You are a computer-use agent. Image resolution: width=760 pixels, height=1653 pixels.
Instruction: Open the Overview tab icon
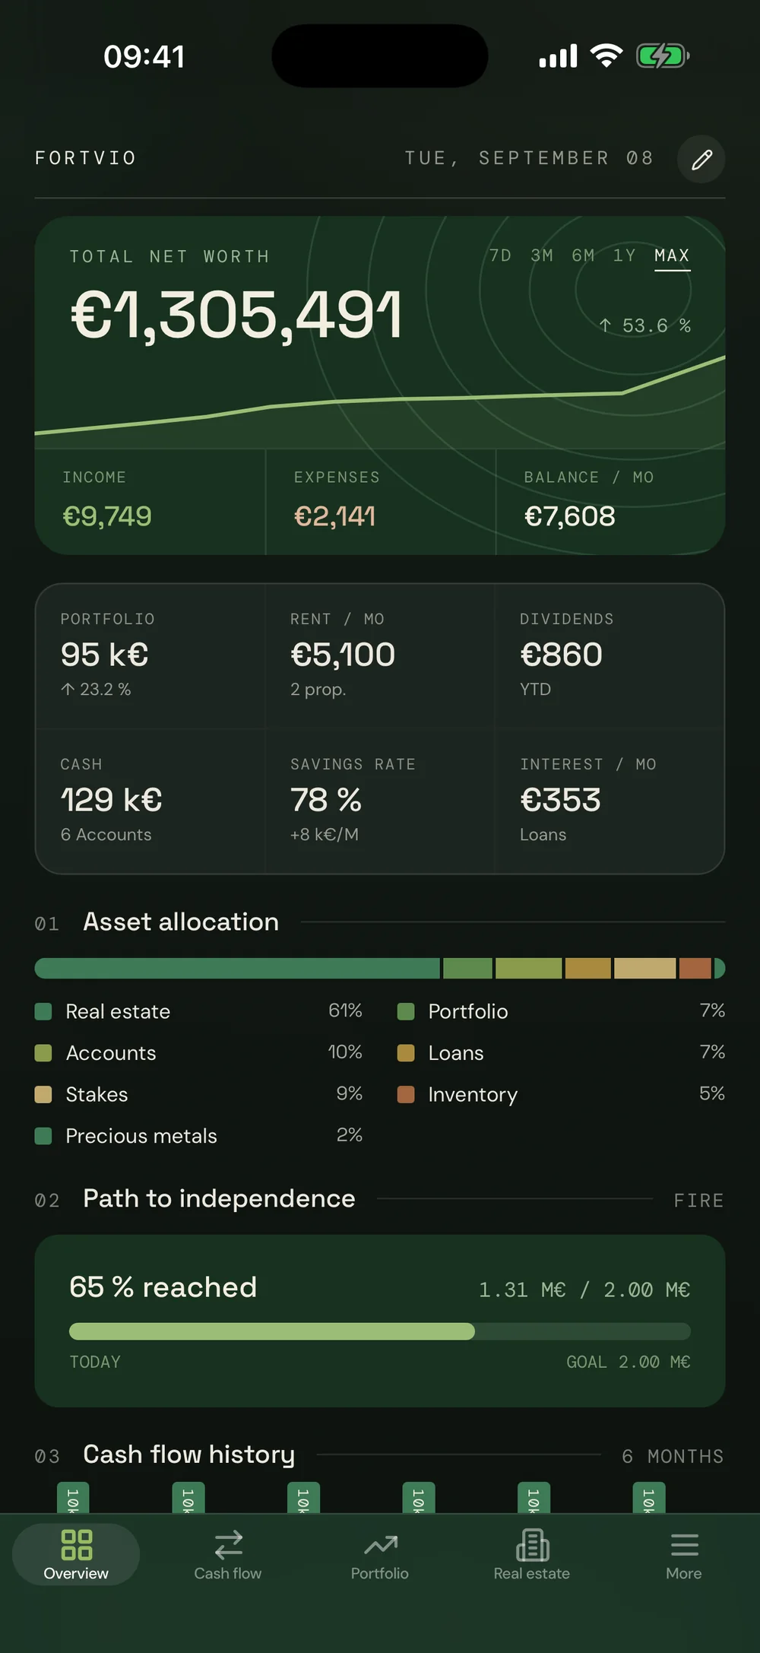coord(76,1545)
